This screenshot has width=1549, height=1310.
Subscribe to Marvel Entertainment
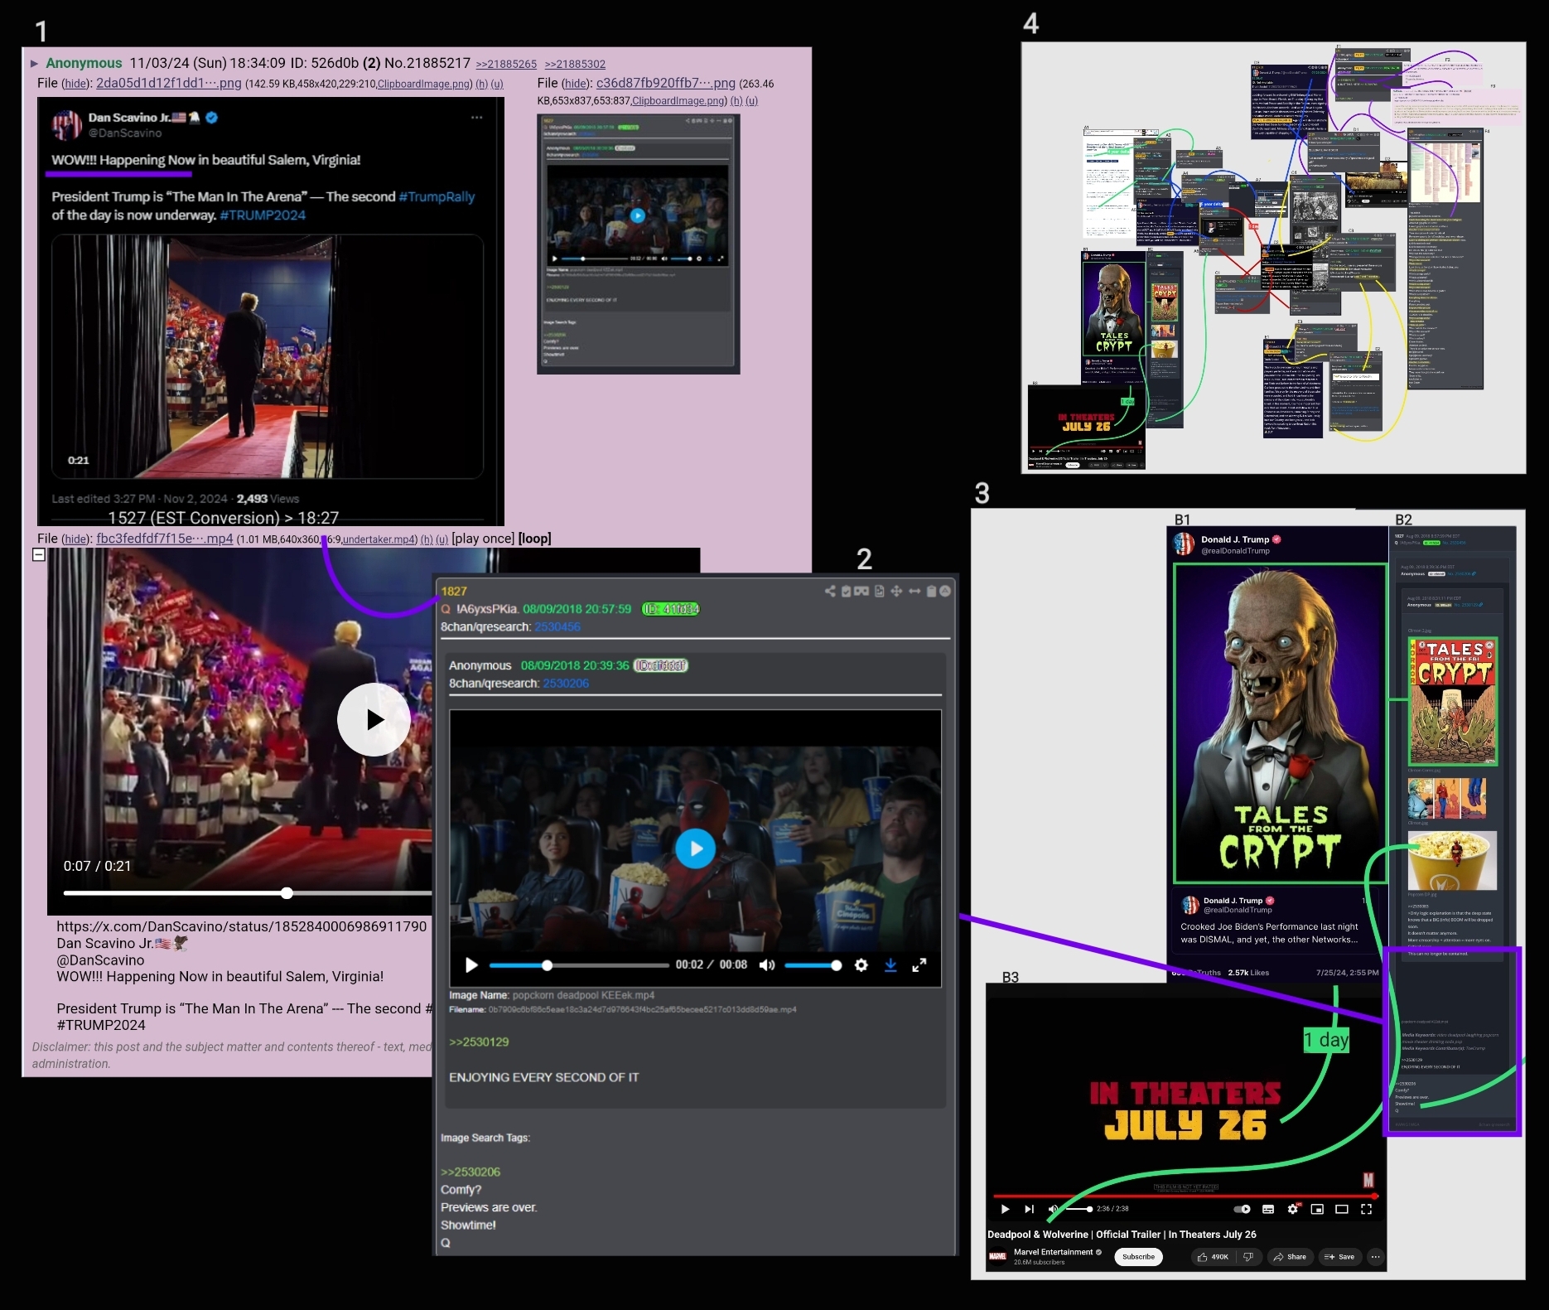pos(1139,1257)
